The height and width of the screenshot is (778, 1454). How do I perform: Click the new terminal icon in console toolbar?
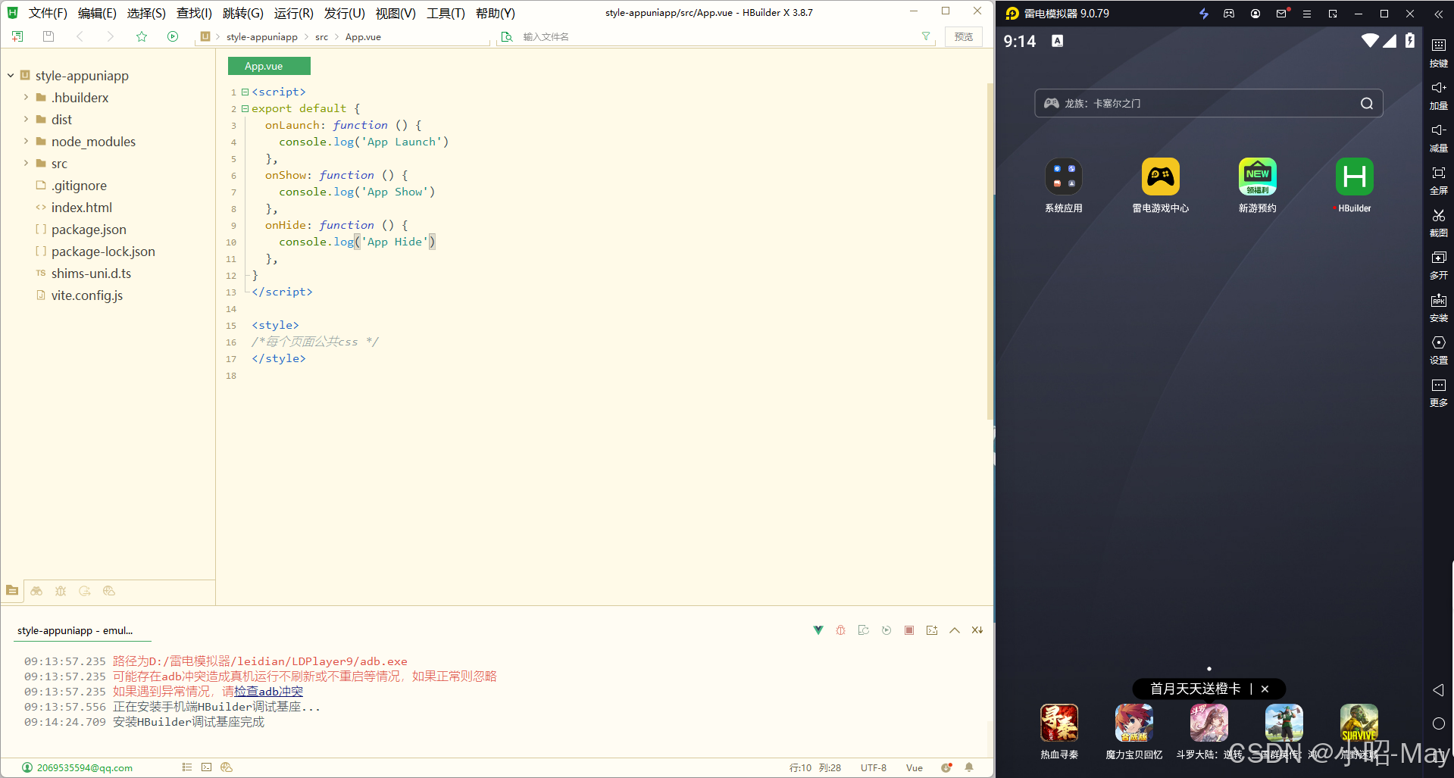pyautogui.click(x=932, y=630)
